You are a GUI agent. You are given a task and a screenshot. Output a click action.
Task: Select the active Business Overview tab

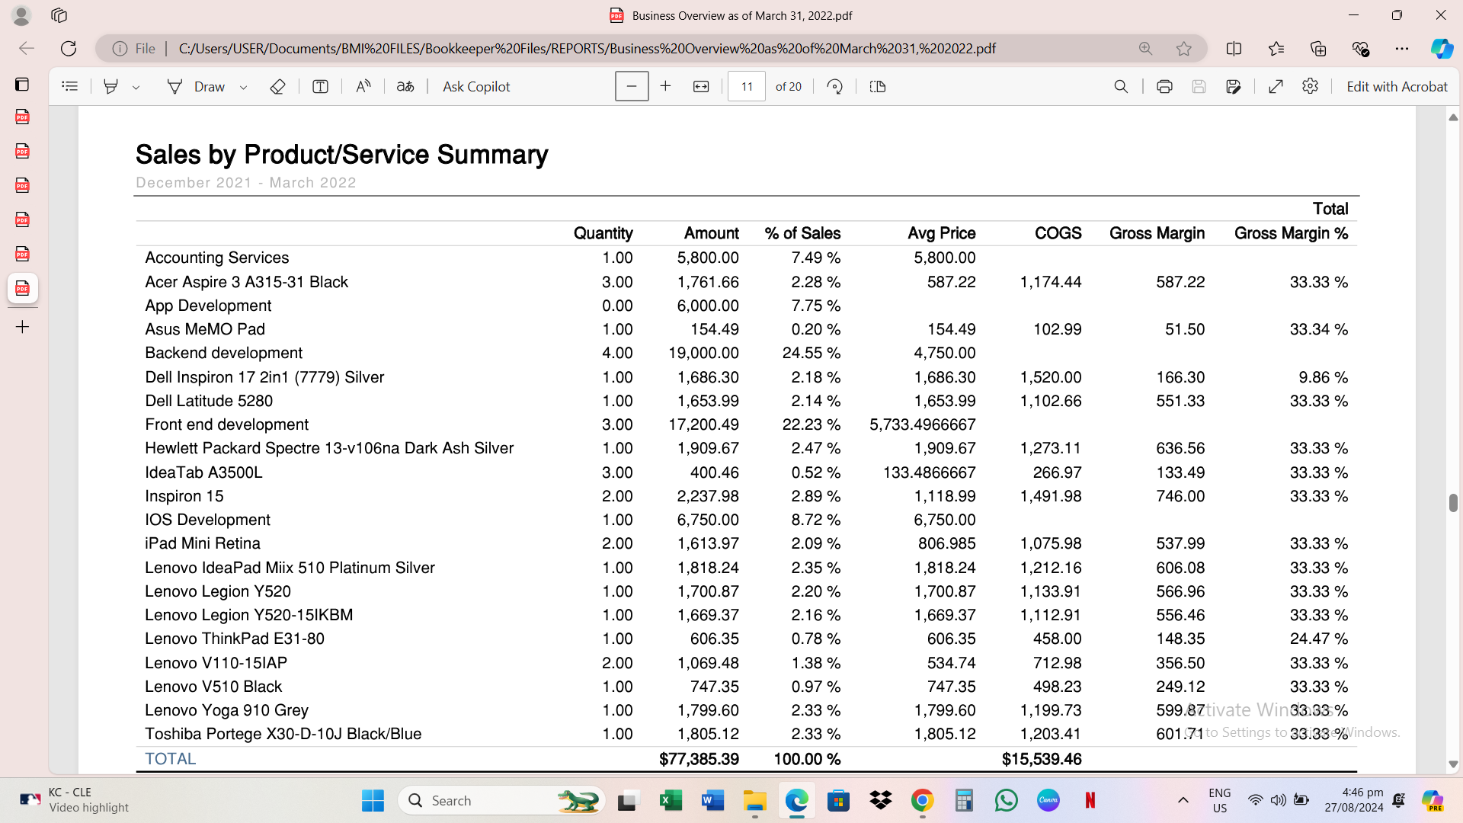(22, 288)
